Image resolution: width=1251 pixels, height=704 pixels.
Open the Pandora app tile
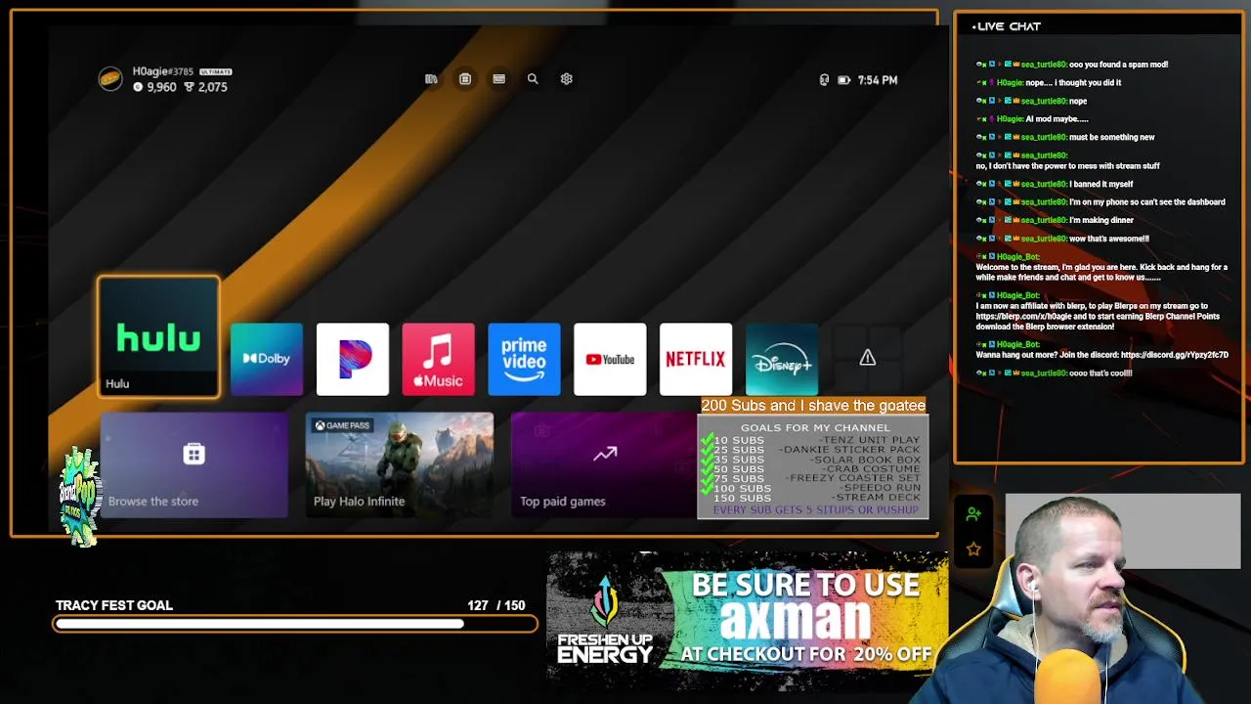353,359
